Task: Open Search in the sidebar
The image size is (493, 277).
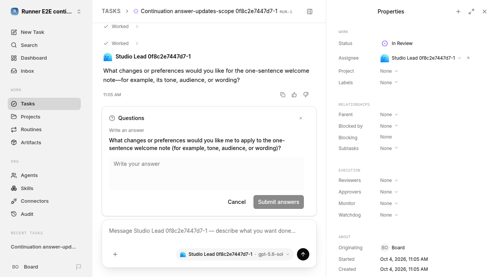Action: [x=44, y=45]
